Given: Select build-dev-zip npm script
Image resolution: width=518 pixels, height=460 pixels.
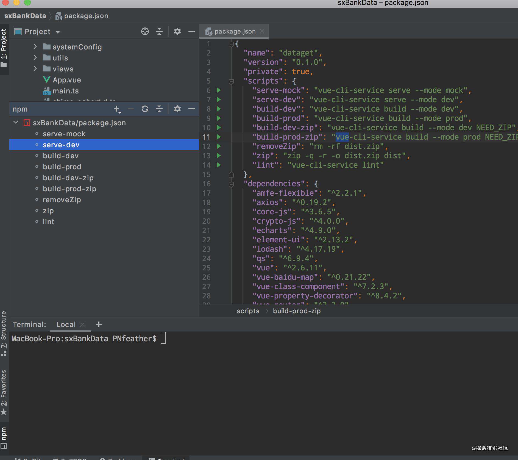Looking at the screenshot, I should click(x=68, y=178).
